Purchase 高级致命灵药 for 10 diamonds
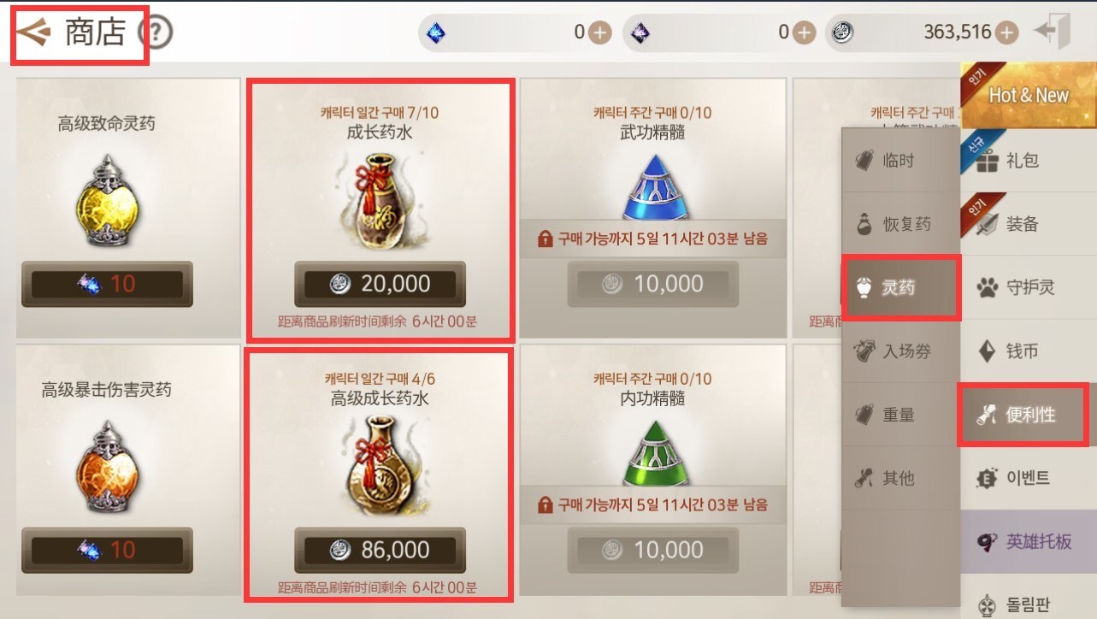This screenshot has width=1097, height=619. click(x=107, y=284)
